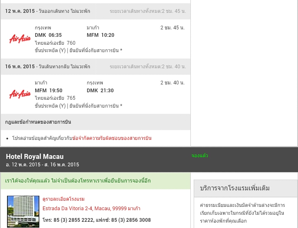Image resolution: width=298 pixels, height=228 pixels.
Task: Click departure time MFM 19:50
Action: pyautogui.click(x=48, y=91)
